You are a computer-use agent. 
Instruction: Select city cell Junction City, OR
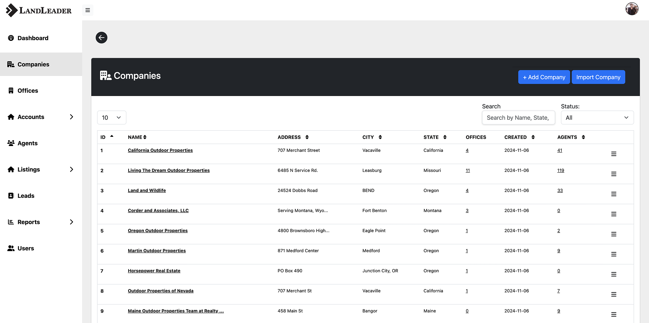[x=380, y=271]
